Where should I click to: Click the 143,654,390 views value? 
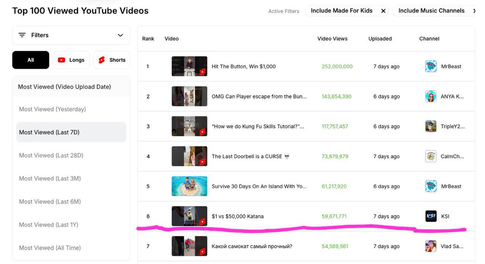point(337,96)
